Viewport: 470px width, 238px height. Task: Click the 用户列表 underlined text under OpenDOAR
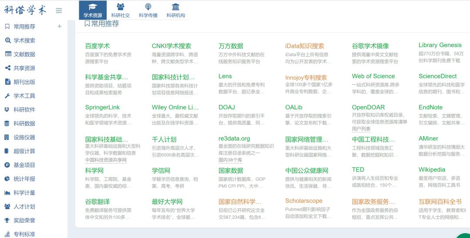coord(361,129)
